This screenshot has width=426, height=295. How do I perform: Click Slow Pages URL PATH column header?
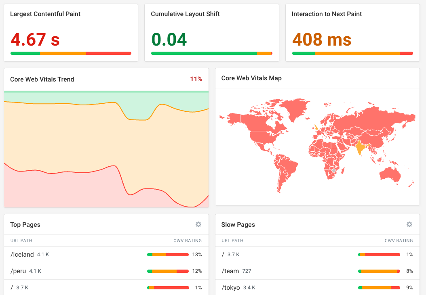(232, 241)
